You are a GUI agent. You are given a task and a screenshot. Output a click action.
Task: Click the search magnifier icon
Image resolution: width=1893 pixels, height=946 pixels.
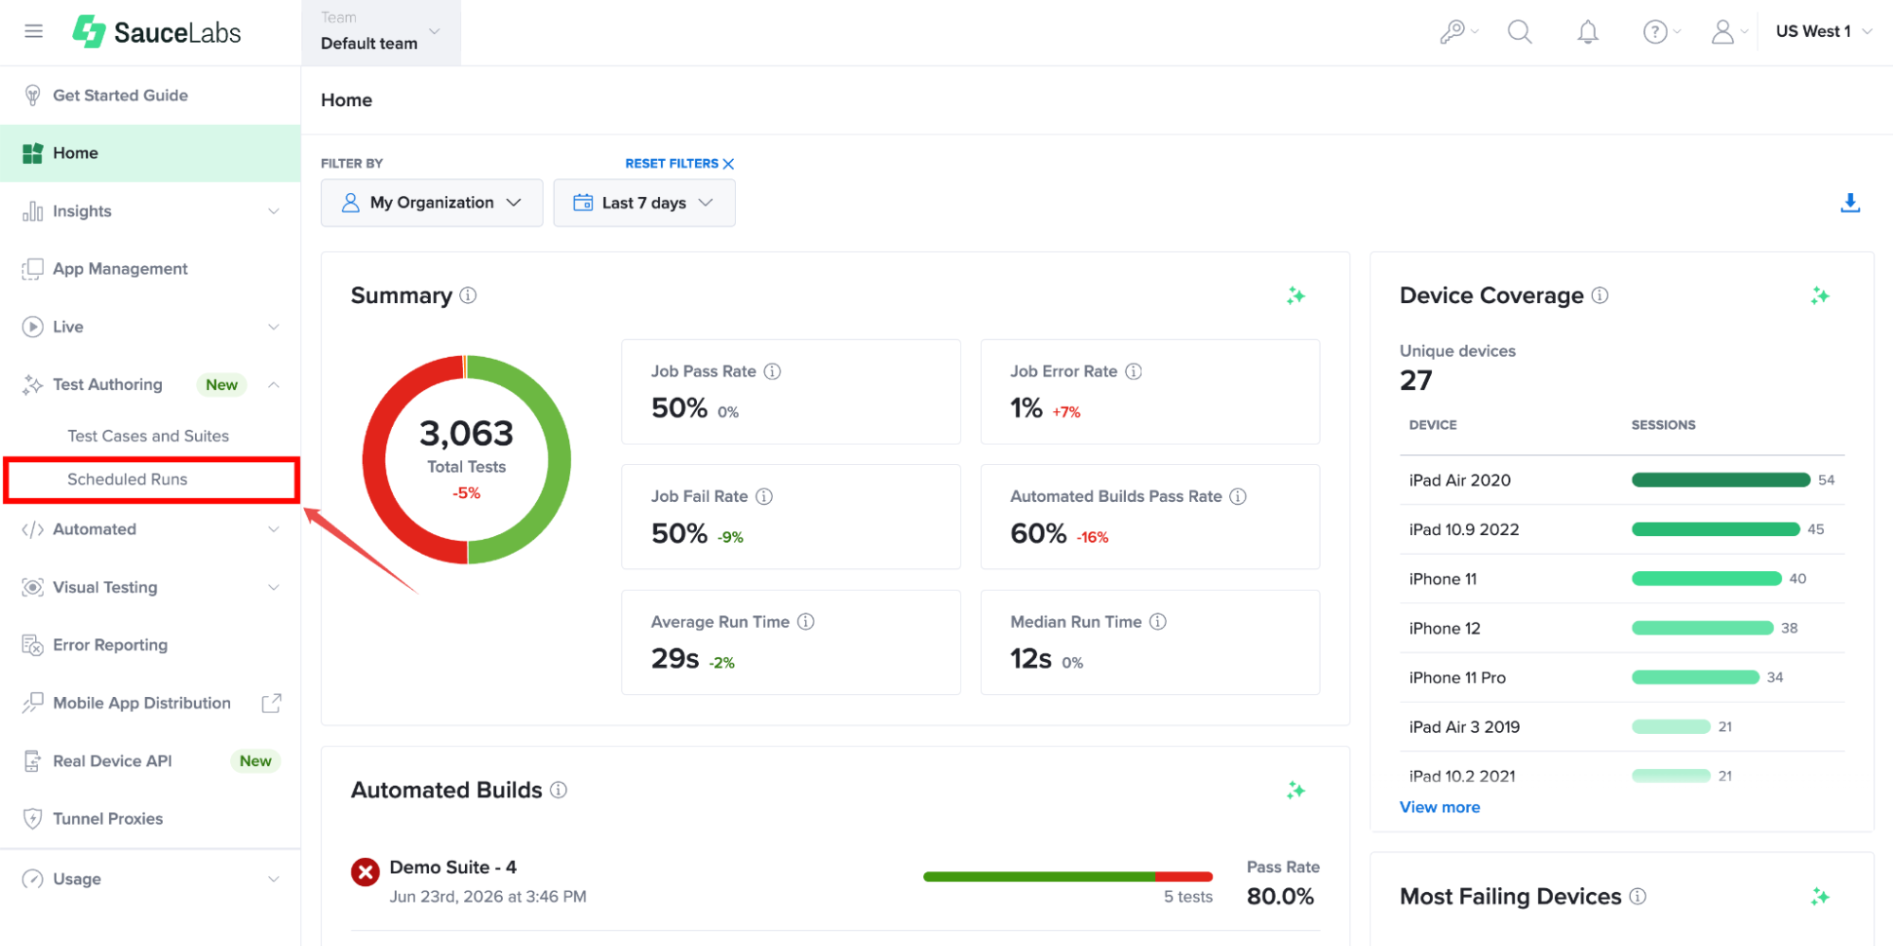click(1519, 31)
